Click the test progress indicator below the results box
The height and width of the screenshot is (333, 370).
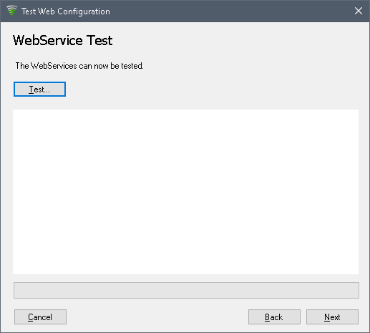(x=186, y=290)
